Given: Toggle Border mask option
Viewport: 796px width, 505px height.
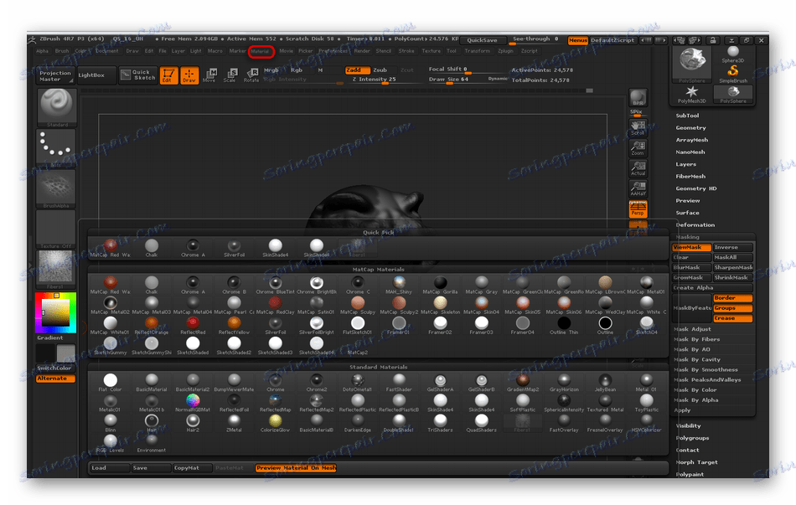Looking at the screenshot, I should click(x=732, y=298).
